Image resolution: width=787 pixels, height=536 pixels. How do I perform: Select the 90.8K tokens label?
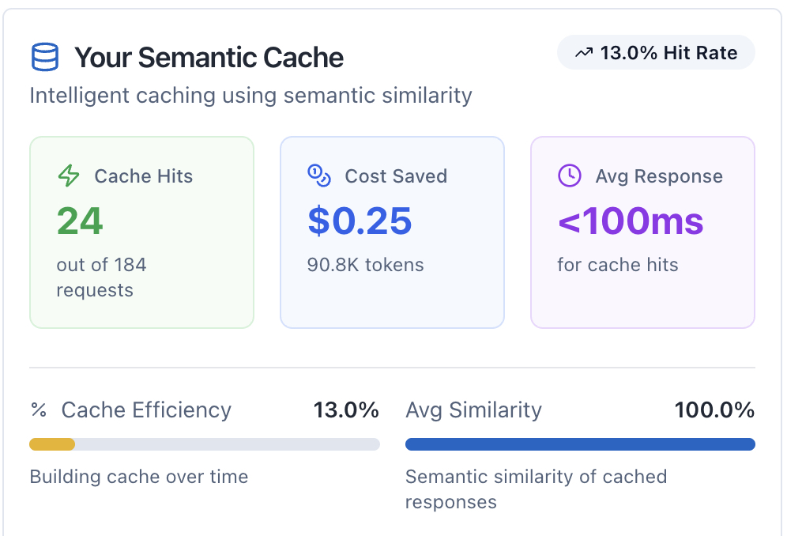365,265
